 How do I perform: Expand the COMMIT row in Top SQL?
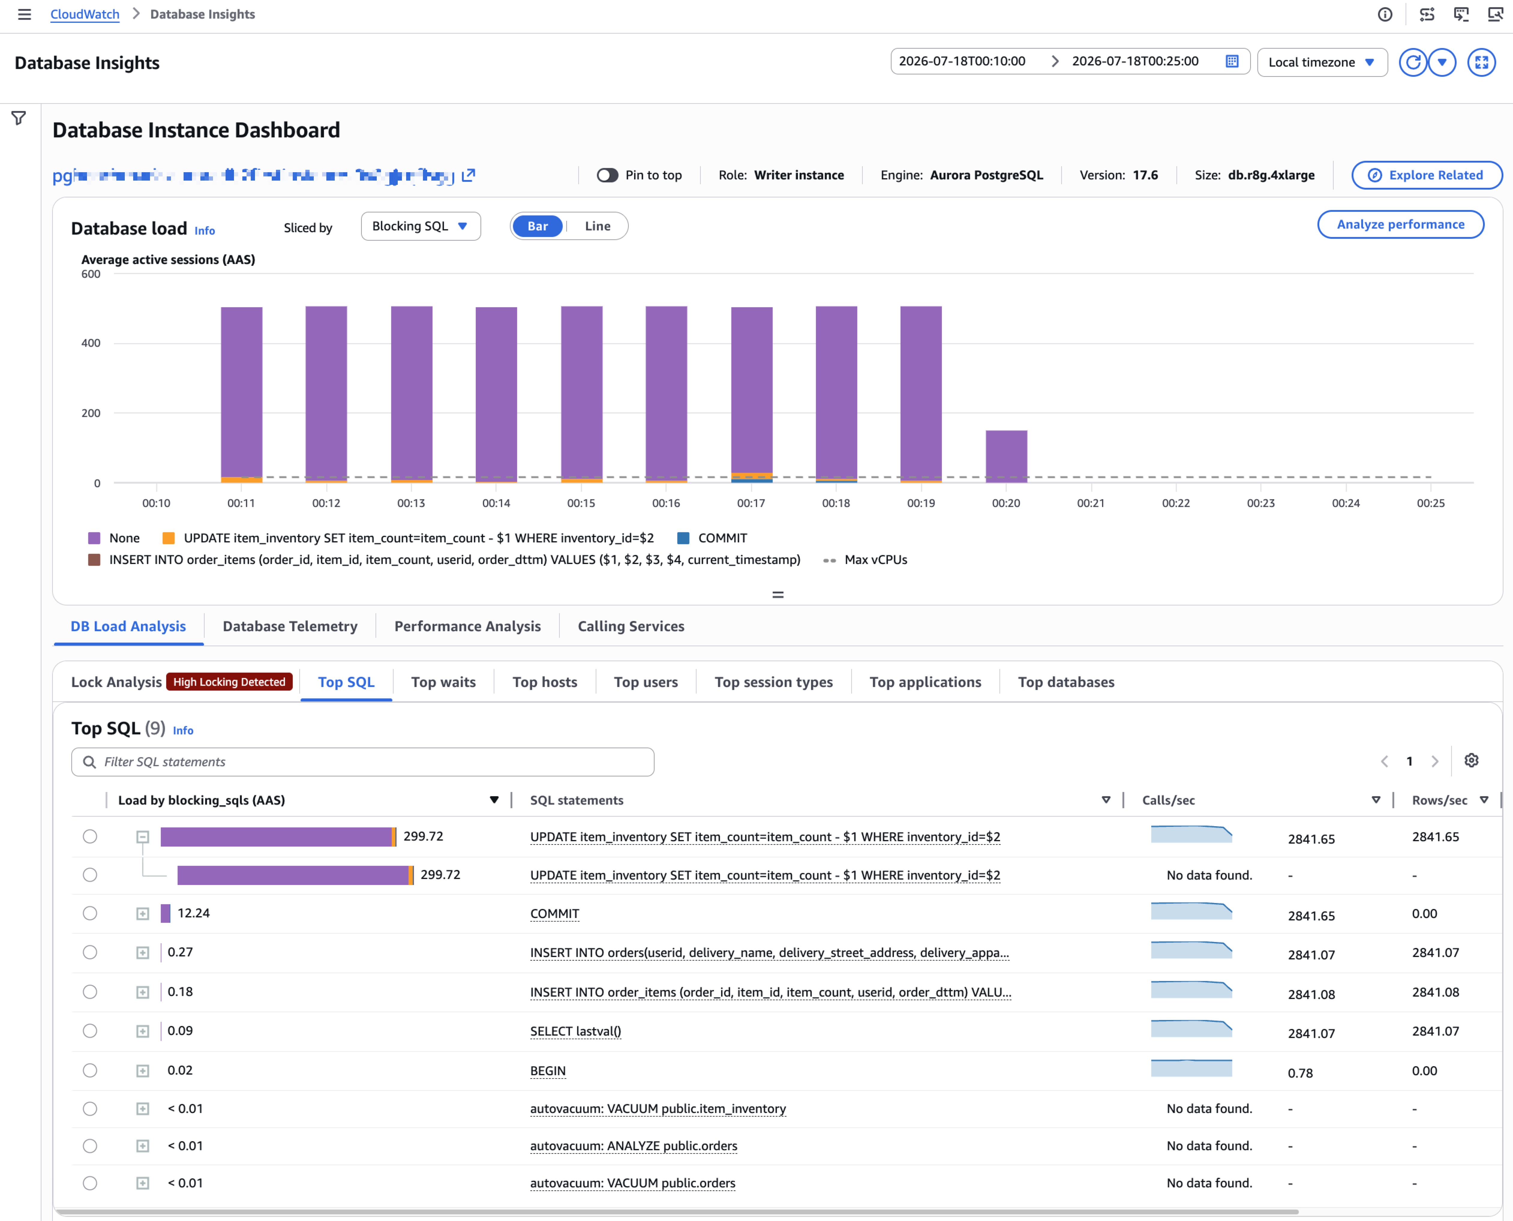[143, 913]
